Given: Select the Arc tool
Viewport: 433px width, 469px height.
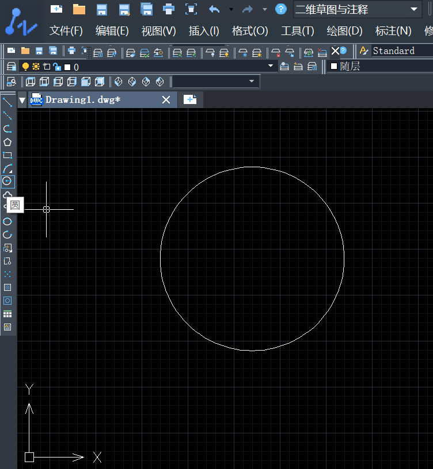Looking at the screenshot, I should click(x=7, y=169).
